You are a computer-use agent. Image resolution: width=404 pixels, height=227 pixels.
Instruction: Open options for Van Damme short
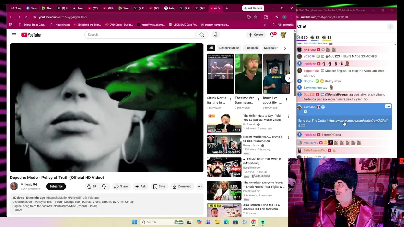[258, 100]
